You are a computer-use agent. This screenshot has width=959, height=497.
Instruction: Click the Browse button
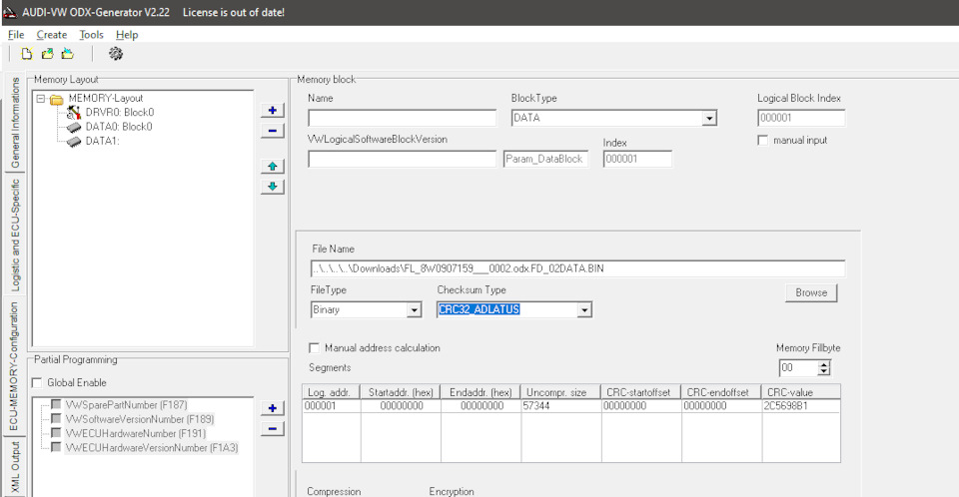click(811, 292)
